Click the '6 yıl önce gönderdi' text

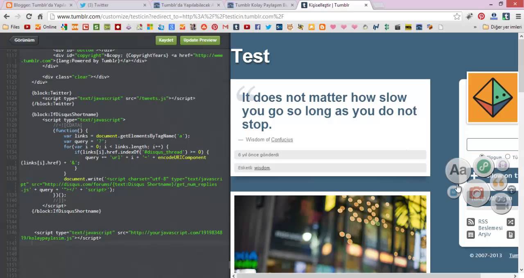click(x=259, y=155)
